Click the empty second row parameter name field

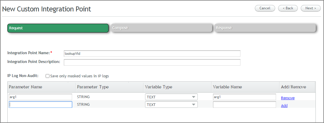[x=41, y=105]
